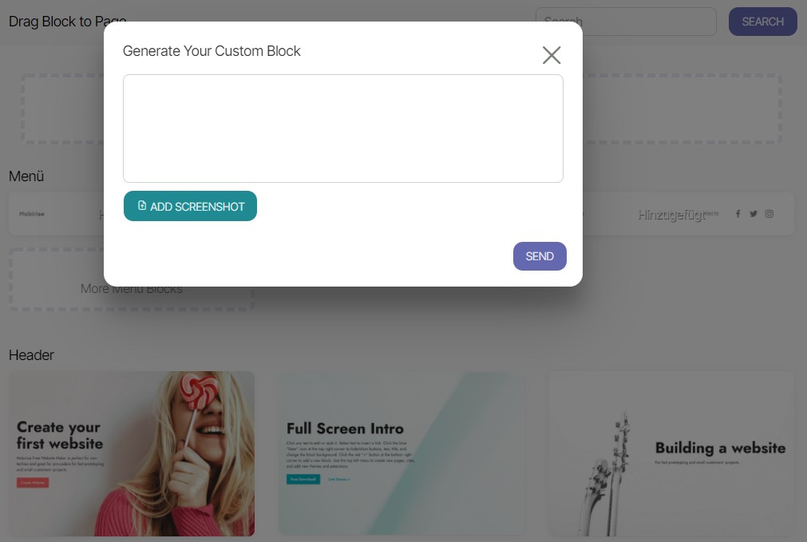This screenshot has height=542, width=807.
Task: Select the Building a website header thumbnail
Action: (x=670, y=453)
